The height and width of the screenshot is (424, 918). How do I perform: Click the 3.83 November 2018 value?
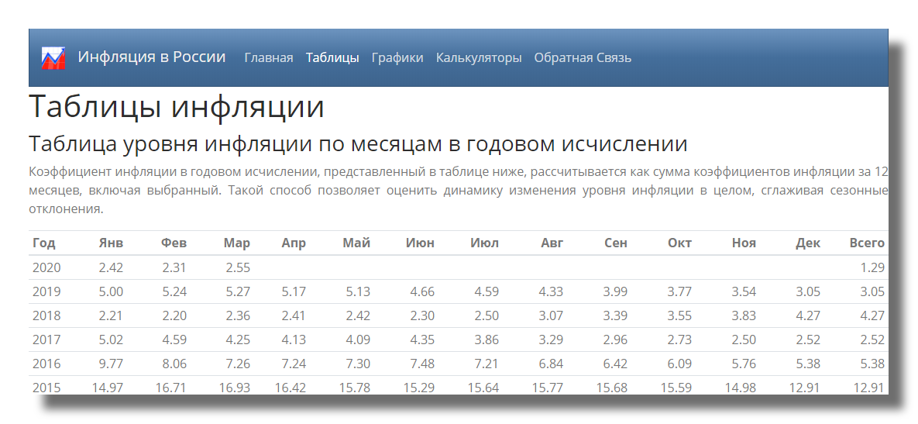[x=744, y=315]
